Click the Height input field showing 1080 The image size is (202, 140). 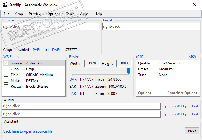tap(124, 63)
